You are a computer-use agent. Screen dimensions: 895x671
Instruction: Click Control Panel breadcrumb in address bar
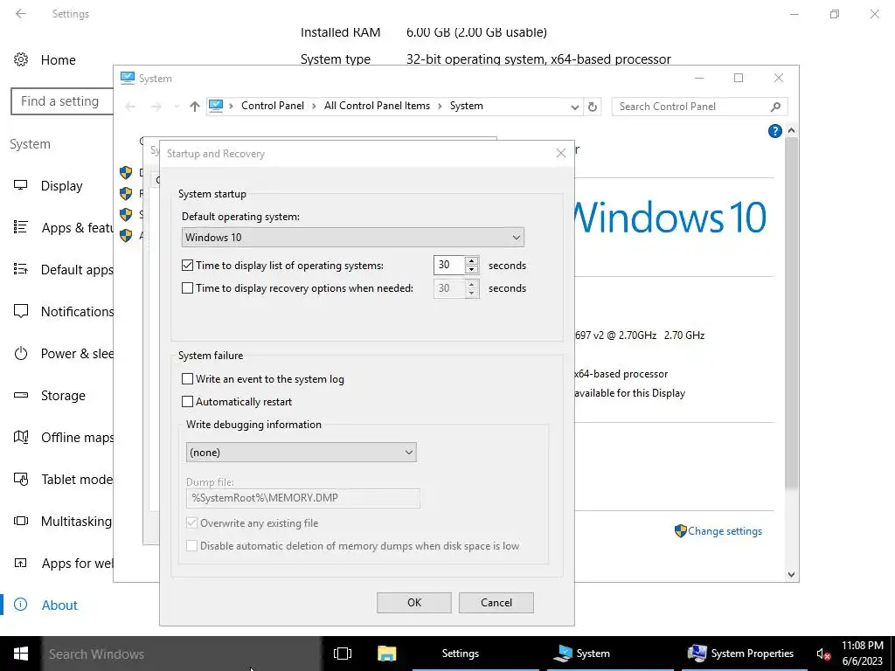click(x=273, y=106)
